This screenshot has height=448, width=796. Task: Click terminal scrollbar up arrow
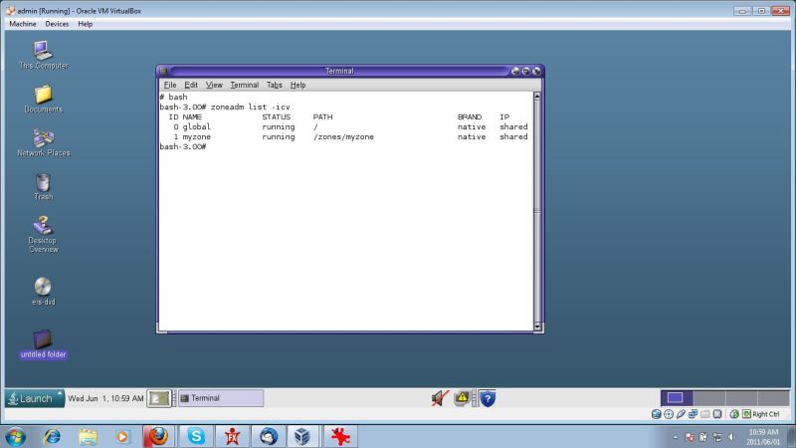[x=537, y=97]
